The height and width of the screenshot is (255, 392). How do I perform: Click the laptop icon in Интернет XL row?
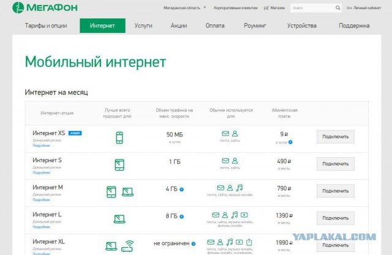click(x=111, y=246)
